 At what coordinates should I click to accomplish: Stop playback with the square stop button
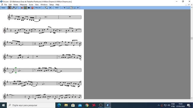tap(29, 8)
